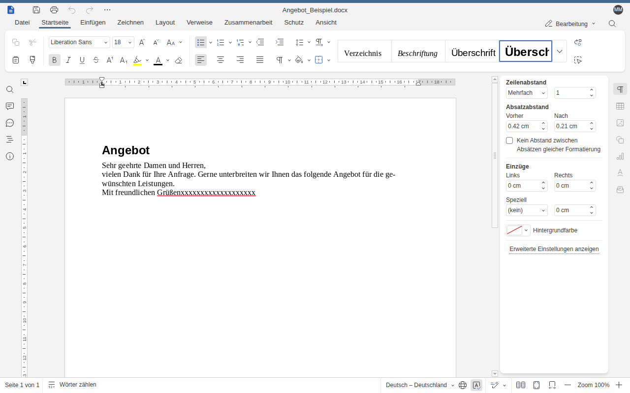This screenshot has height=393, width=630.
Task: Apply the Verzeichnis style
Action: (365, 51)
